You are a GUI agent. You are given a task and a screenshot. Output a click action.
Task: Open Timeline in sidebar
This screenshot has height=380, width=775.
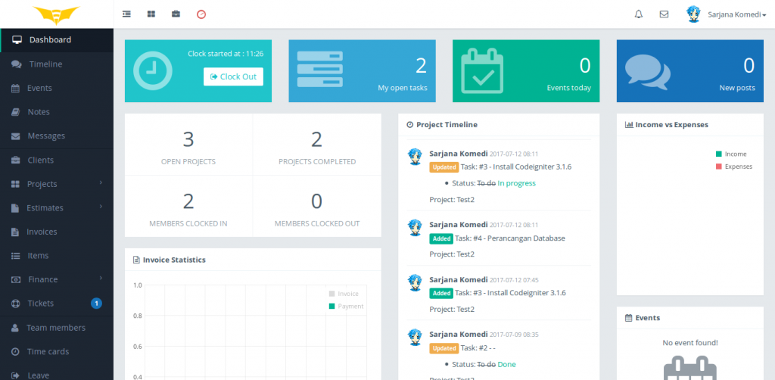(x=57, y=64)
